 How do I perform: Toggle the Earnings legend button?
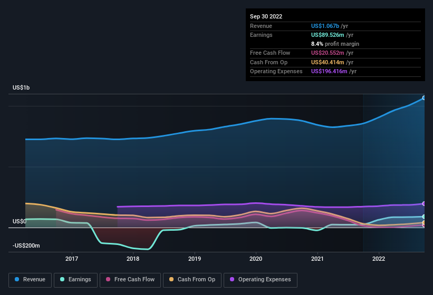(x=75, y=280)
